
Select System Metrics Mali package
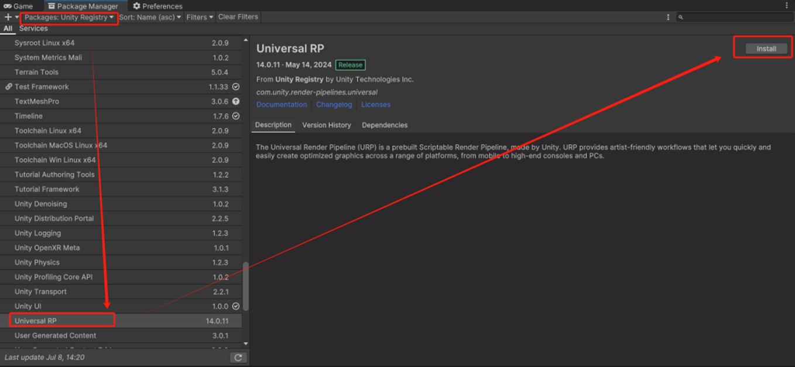(121, 57)
